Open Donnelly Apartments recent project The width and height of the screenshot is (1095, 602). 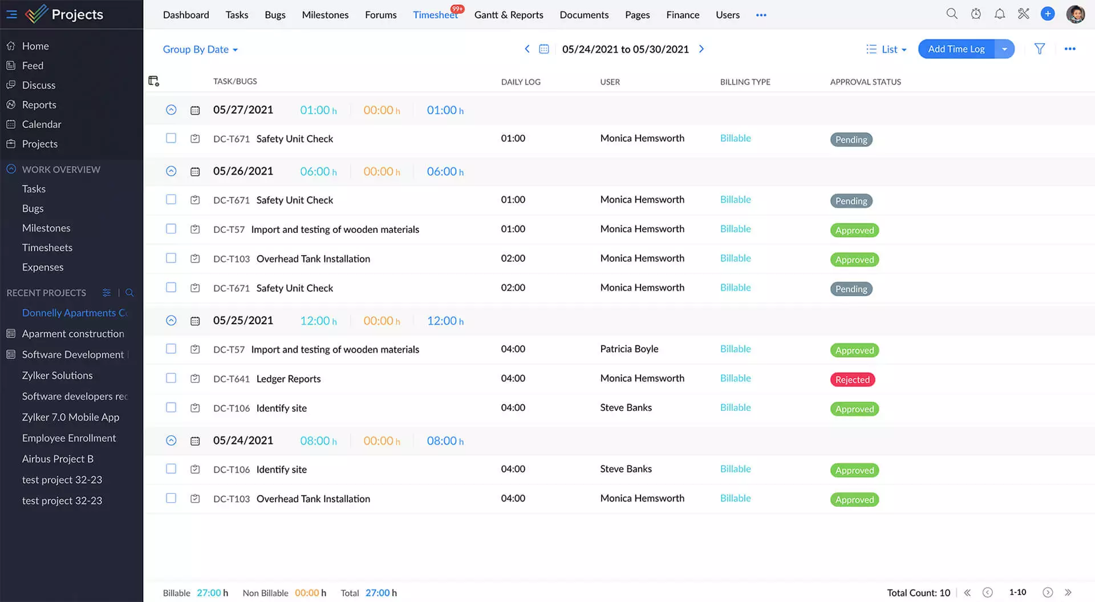click(74, 313)
